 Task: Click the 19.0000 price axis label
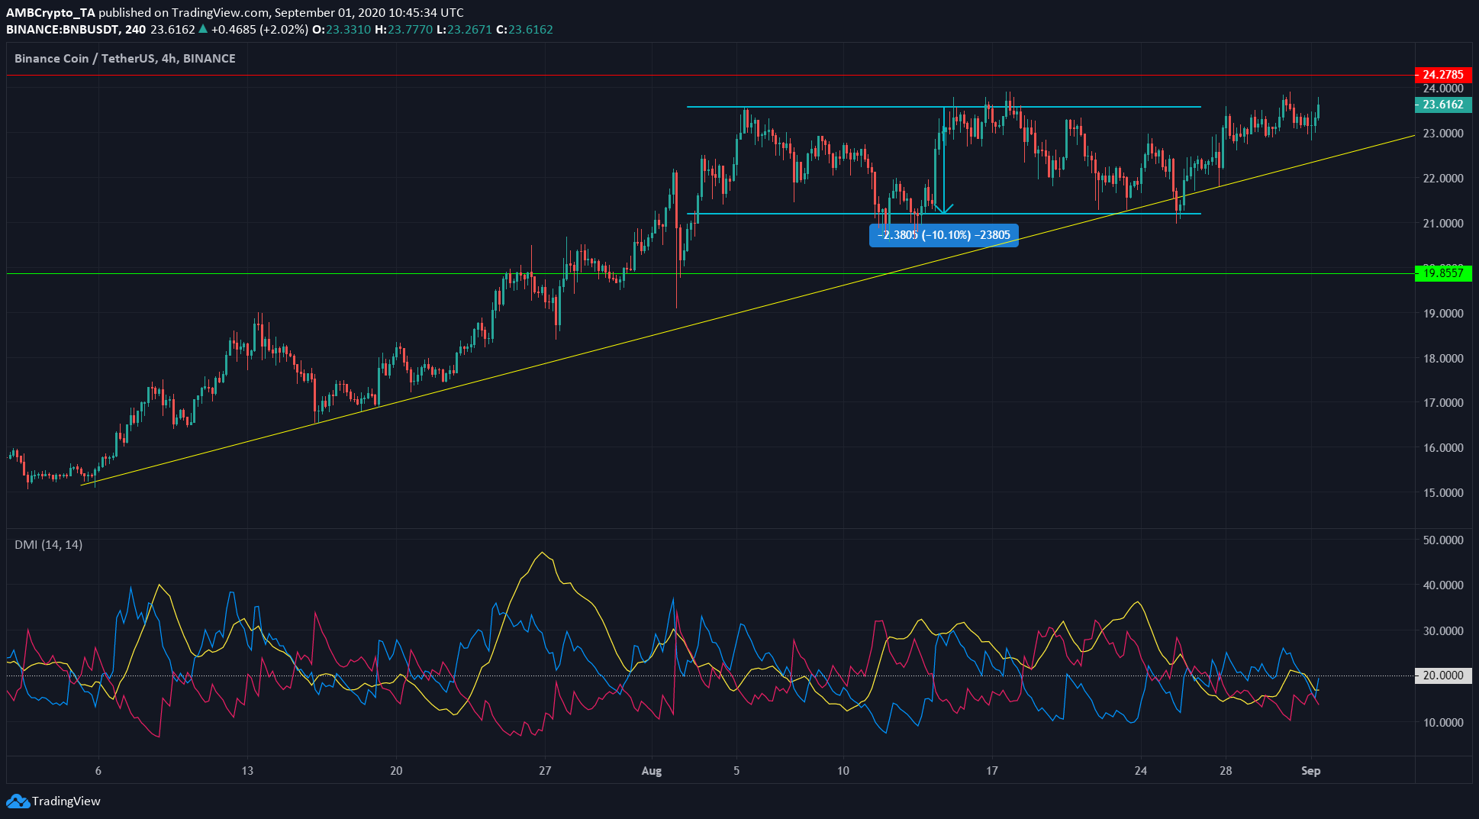tap(1443, 314)
